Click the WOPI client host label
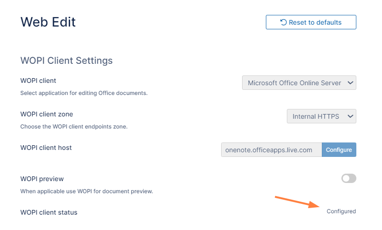Viewport: 382px width, 230px height. tap(46, 148)
